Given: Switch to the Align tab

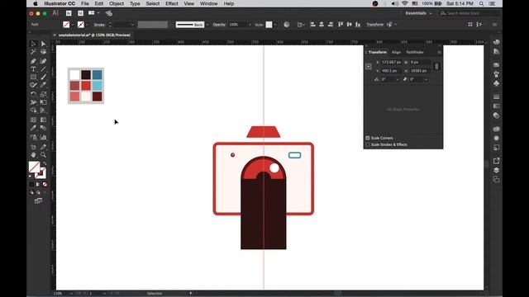Looking at the screenshot, I should point(397,52).
